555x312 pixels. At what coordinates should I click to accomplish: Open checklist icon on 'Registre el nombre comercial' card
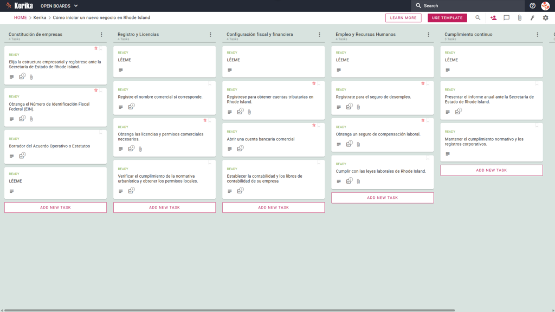pos(131,107)
